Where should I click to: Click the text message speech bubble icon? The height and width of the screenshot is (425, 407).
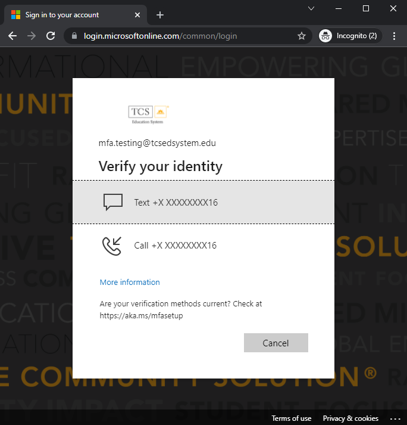coord(112,202)
